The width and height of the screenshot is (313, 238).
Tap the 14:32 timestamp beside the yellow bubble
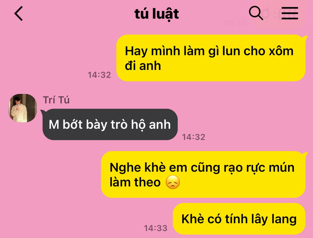coord(99,75)
